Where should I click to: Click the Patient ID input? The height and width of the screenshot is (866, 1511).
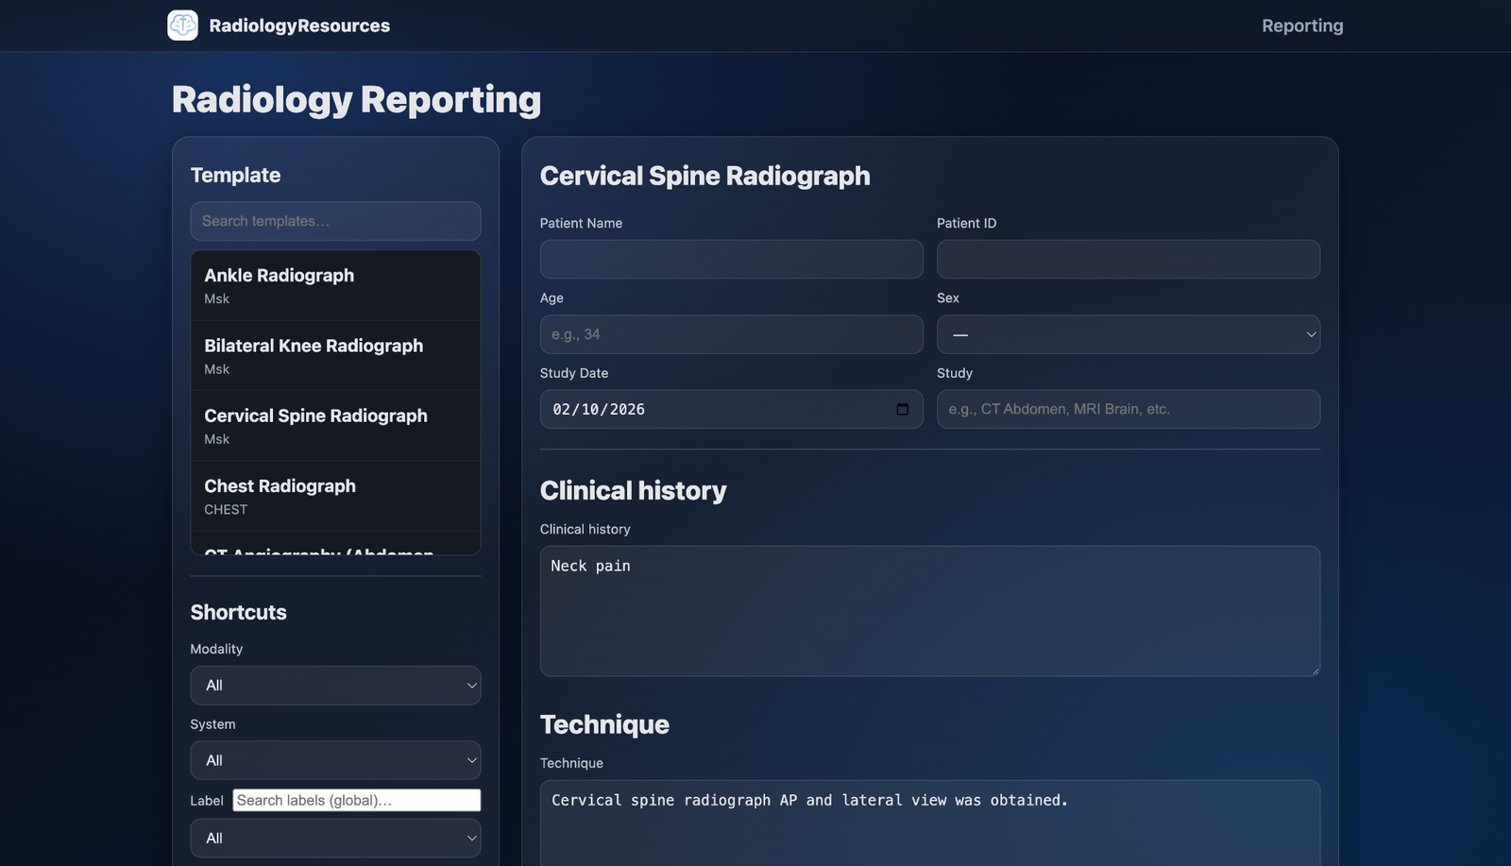(x=1128, y=259)
